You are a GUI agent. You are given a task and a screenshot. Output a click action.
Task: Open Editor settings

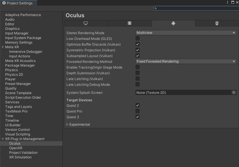coord(10,24)
